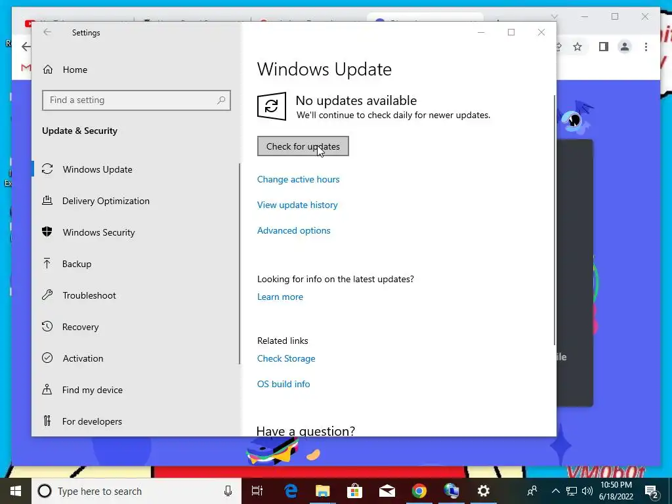672x504 pixels.
Task: Click the Troubleshoot wrench icon
Action: pyautogui.click(x=47, y=295)
